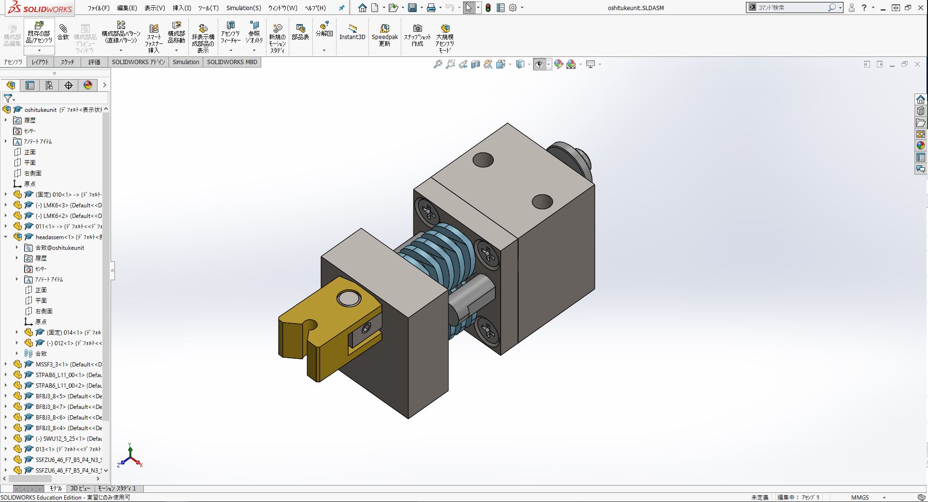Open Bill of Materials tool

[300, 32]
